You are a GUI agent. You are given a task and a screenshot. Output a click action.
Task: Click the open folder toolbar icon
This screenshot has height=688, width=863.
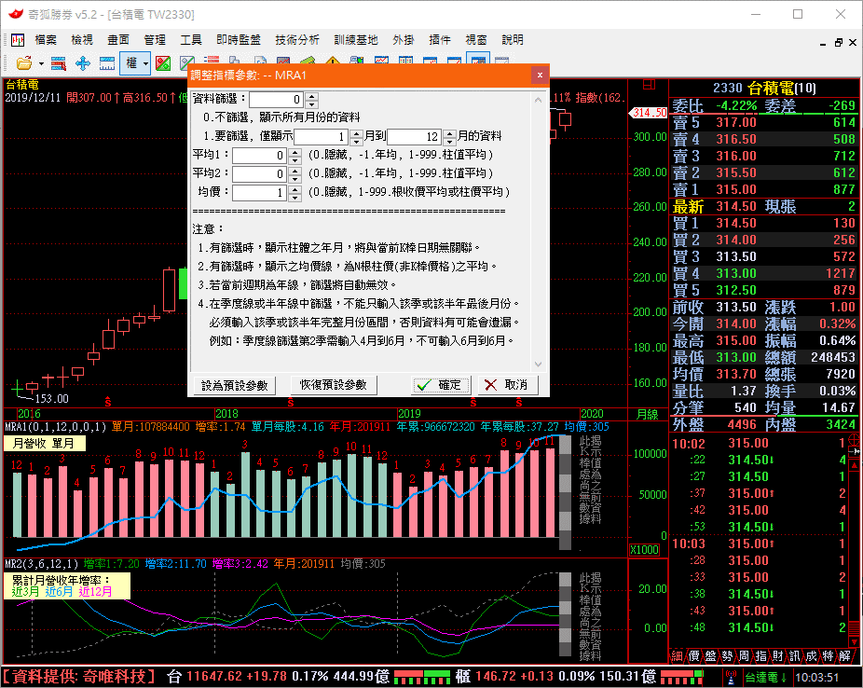pyautogui.click(x=23, y=63)
